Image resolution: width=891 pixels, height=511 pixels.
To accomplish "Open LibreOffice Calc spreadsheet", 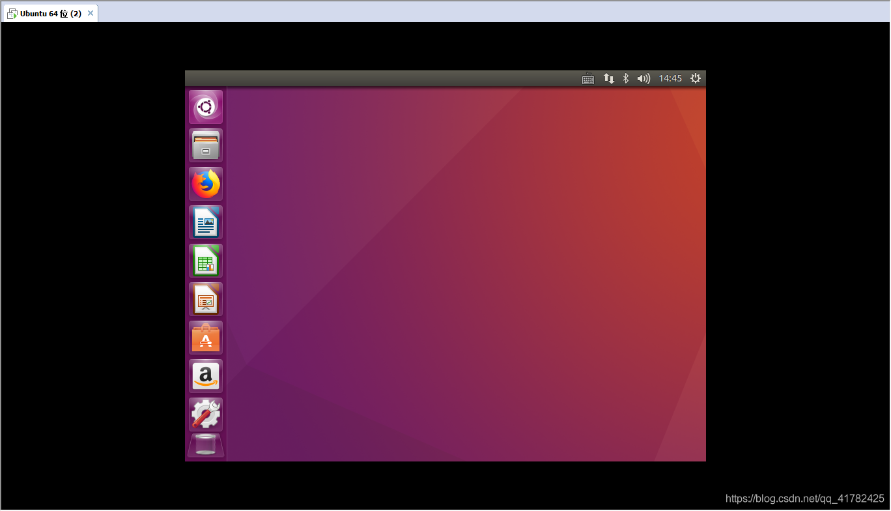I will 206,261.
